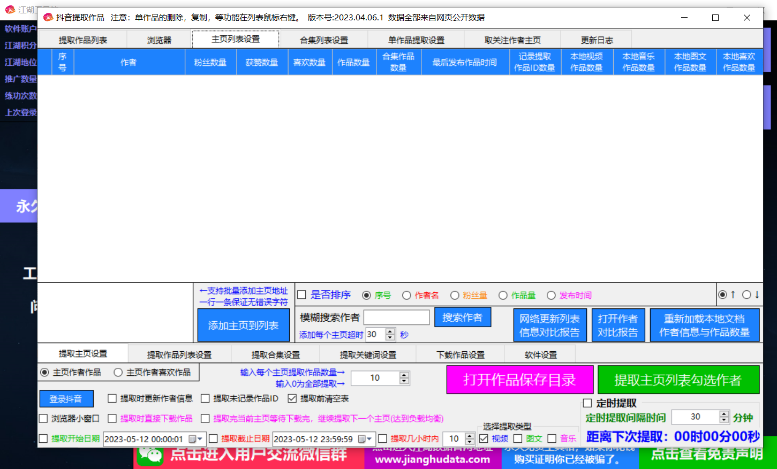
Task: Select 主页作者喜欢作品 radio option
Action: tap(118, 372)
